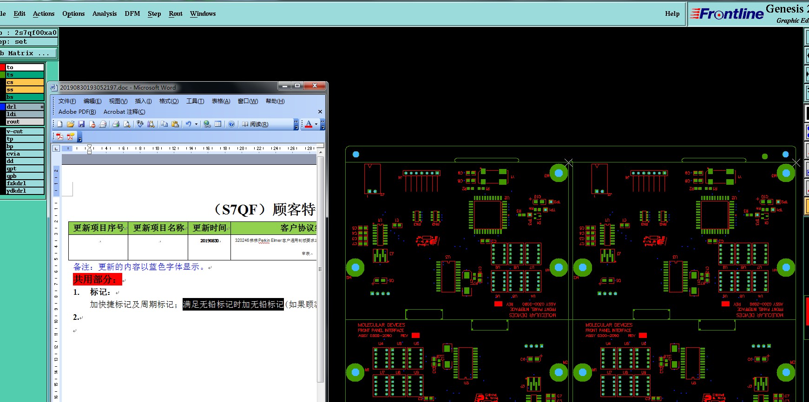
Task: Open Print Preview from Word toolbar
Action: (x=127, y=124)
